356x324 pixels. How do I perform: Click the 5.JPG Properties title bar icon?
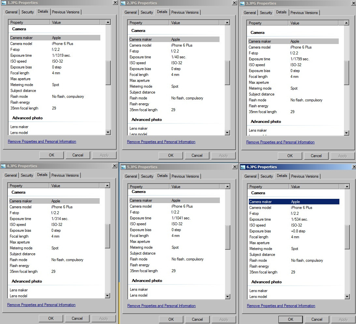123,167
